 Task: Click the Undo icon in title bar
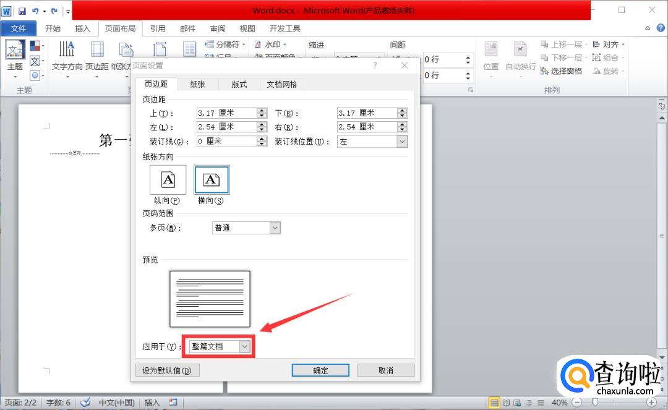tap(35, 11)
